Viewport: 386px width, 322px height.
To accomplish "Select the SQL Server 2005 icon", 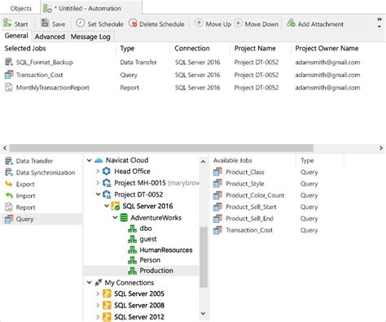I will tap(107, 294).
